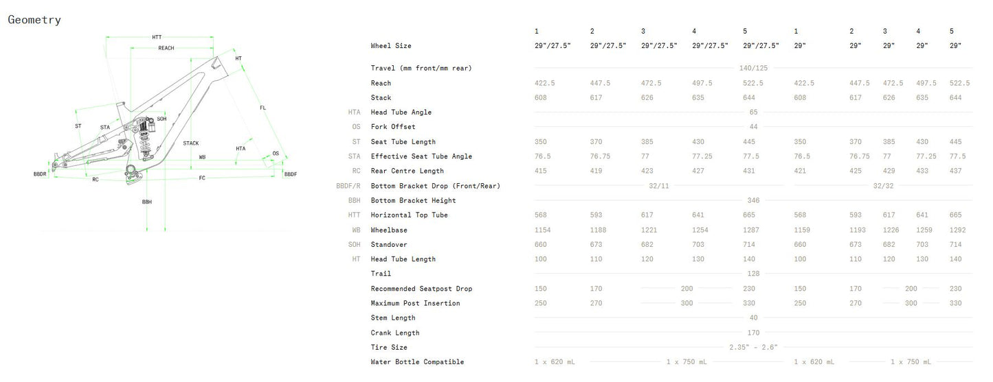Click the BBDF label near the front axle
Image resolution: width=993 pixels, height=382 pixels.
point(290,175)
